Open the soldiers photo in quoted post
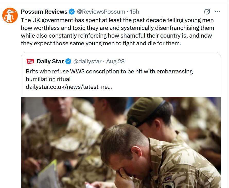This screenshot has width=229, height=188. coord(121,142)
